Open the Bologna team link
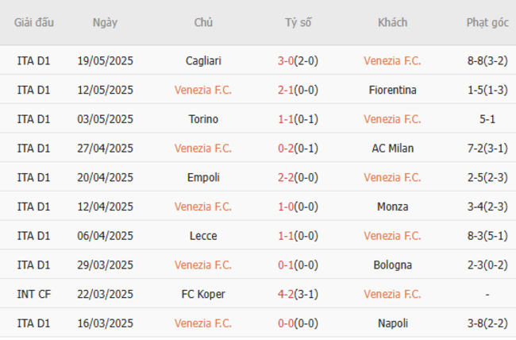This screenshot has width=516, height=340. 392,265
